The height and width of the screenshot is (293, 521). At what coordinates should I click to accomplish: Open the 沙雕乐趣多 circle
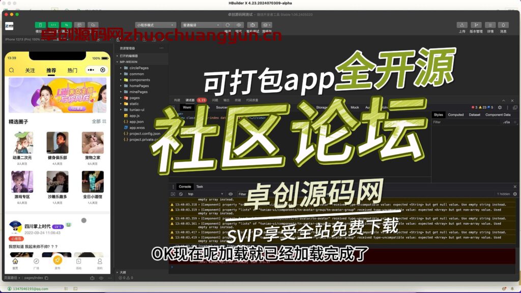coord(57,182)
